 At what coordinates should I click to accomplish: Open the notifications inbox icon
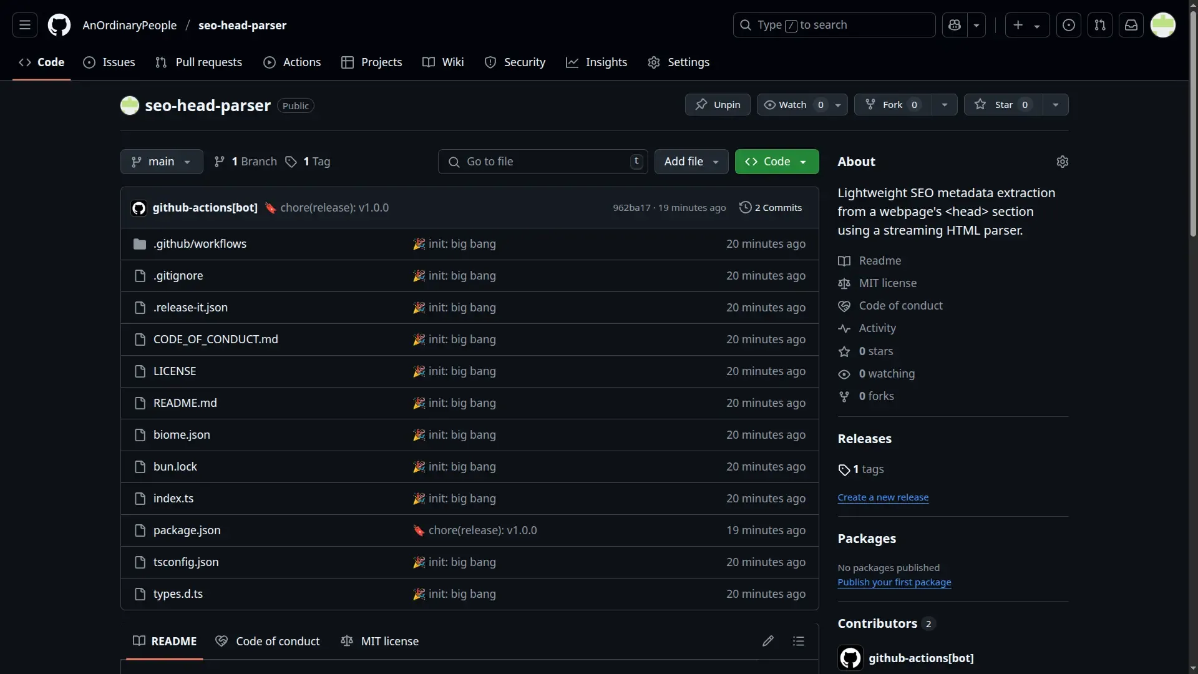[x=1131, y=25]
